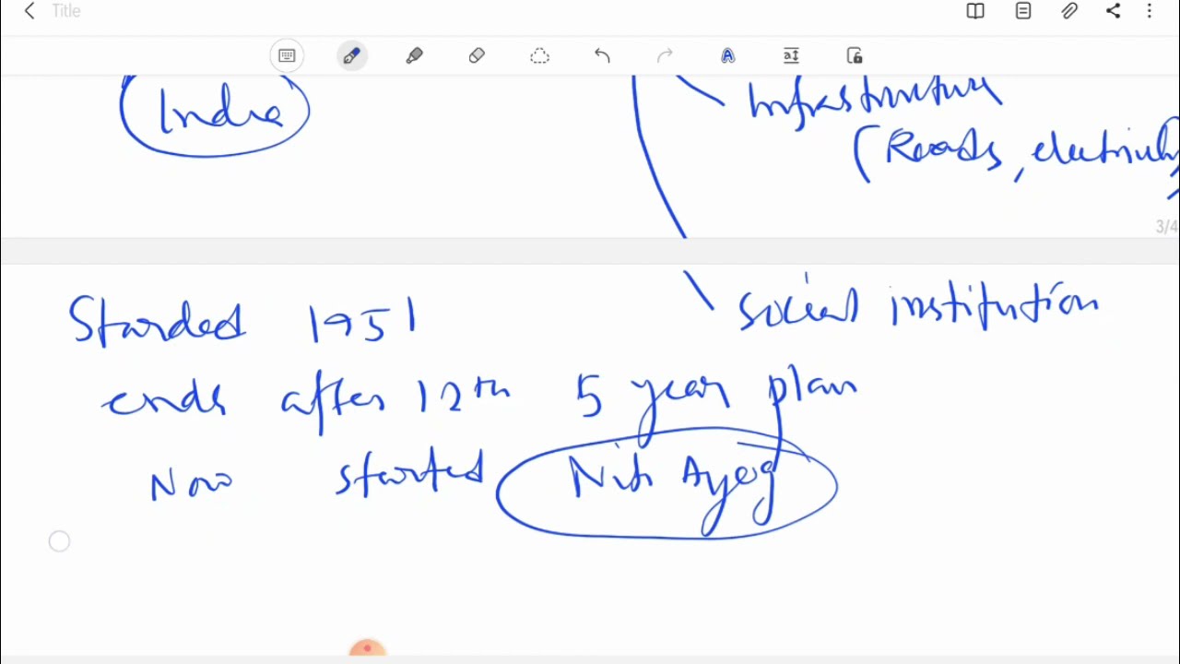
Task: Open more options three-dot menu
Action: (1150, 11)
